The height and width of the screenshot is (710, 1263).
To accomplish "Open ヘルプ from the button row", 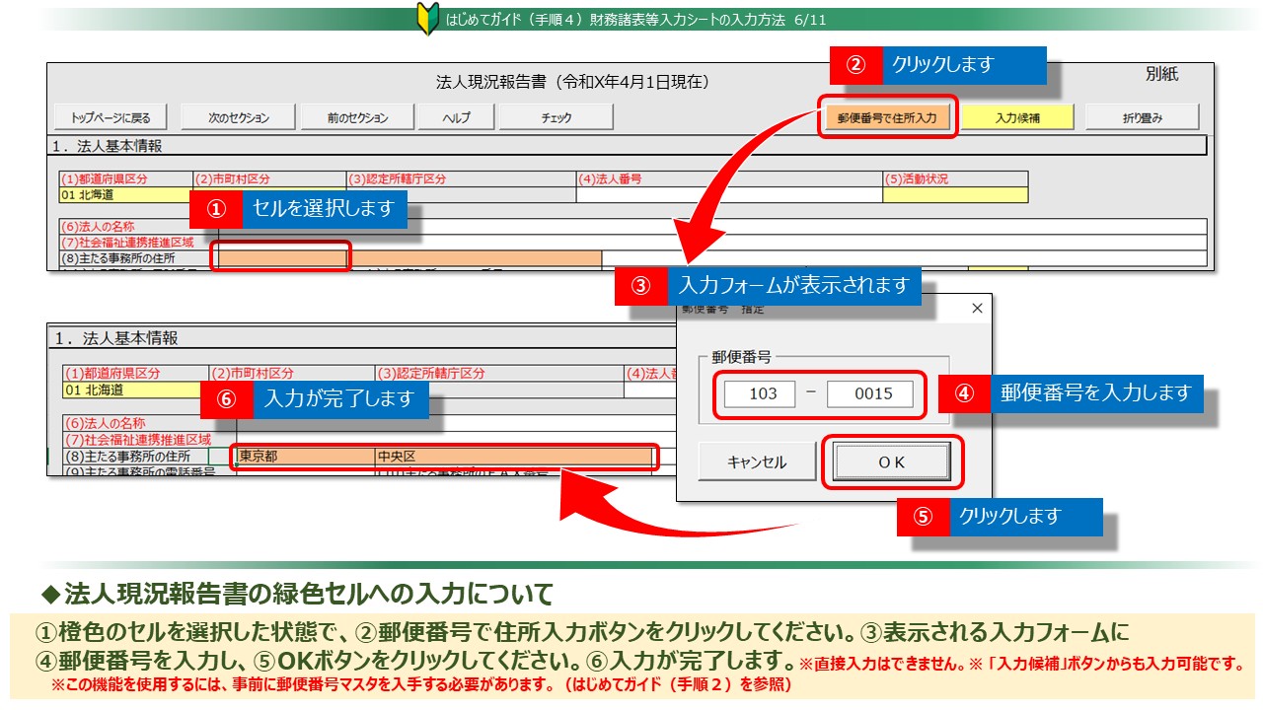I will [x=455, y=117].
